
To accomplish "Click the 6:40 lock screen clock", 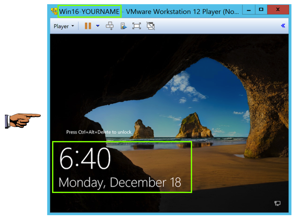I will coord(85,159).
